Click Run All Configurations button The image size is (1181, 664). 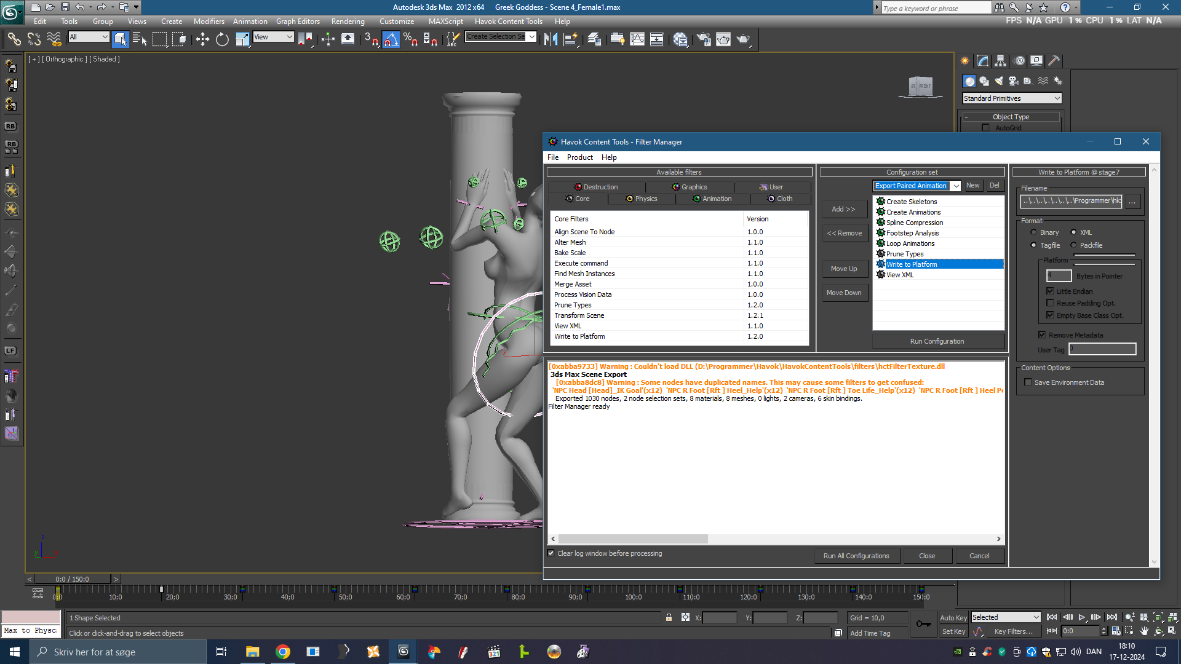[x=856, y=556]
